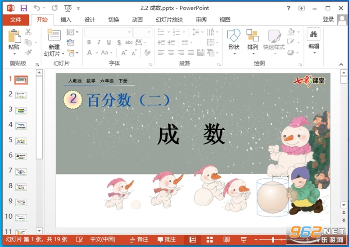Click Increase Indent icon
Viewport: 349px width, 247px height.
[171, 42]
